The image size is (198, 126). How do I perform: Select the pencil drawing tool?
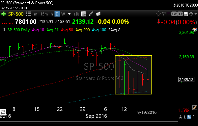pyautogui.click(x=91, y=14)
